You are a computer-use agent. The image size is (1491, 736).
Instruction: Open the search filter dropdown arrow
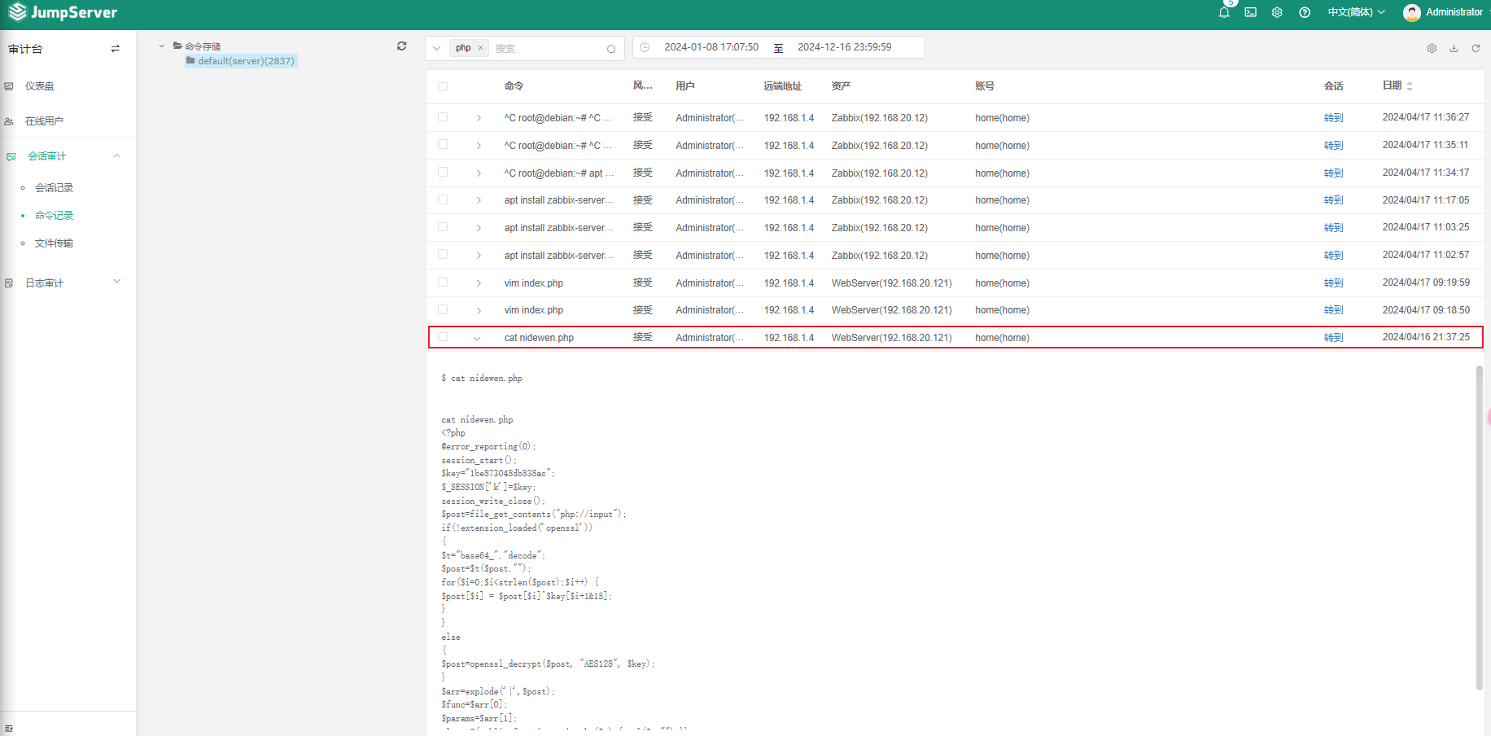437,48
